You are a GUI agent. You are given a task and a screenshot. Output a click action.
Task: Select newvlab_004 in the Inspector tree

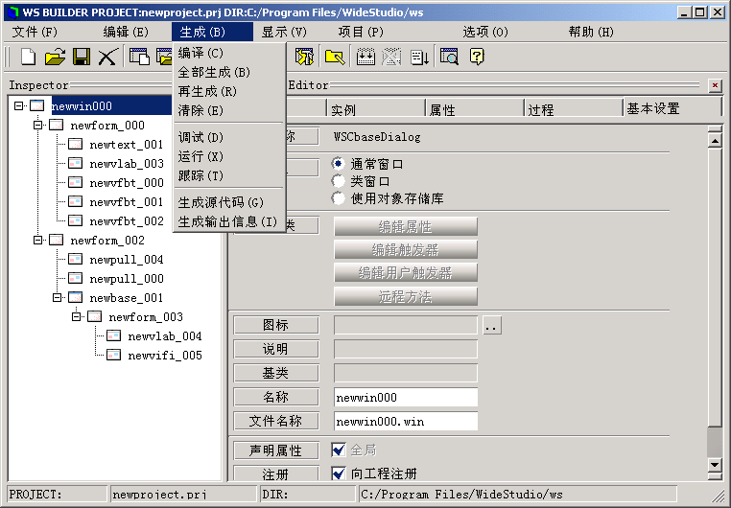(x=165, y=335)
